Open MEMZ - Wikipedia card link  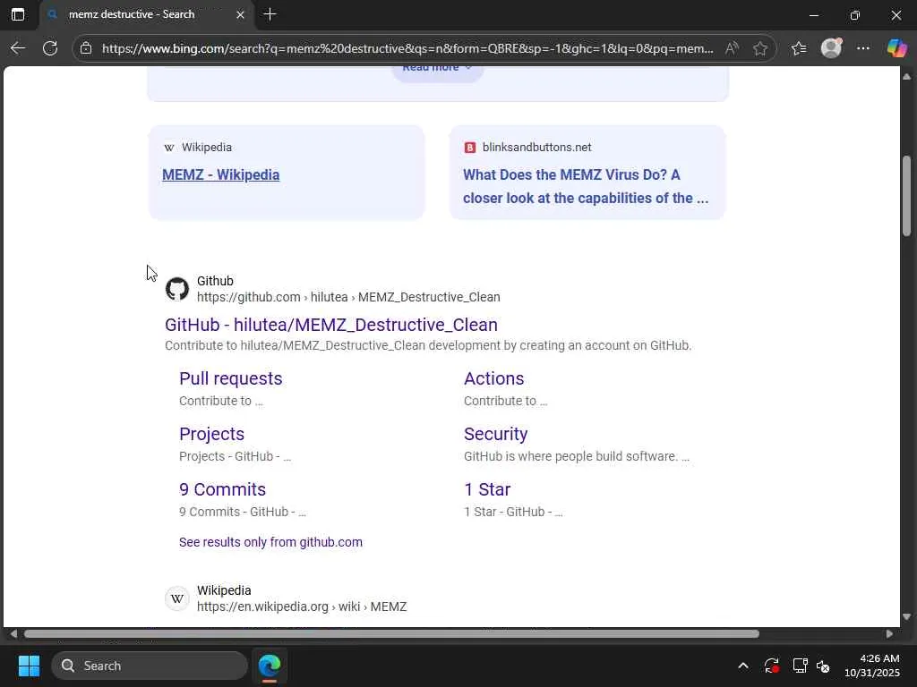pos(220,174)
